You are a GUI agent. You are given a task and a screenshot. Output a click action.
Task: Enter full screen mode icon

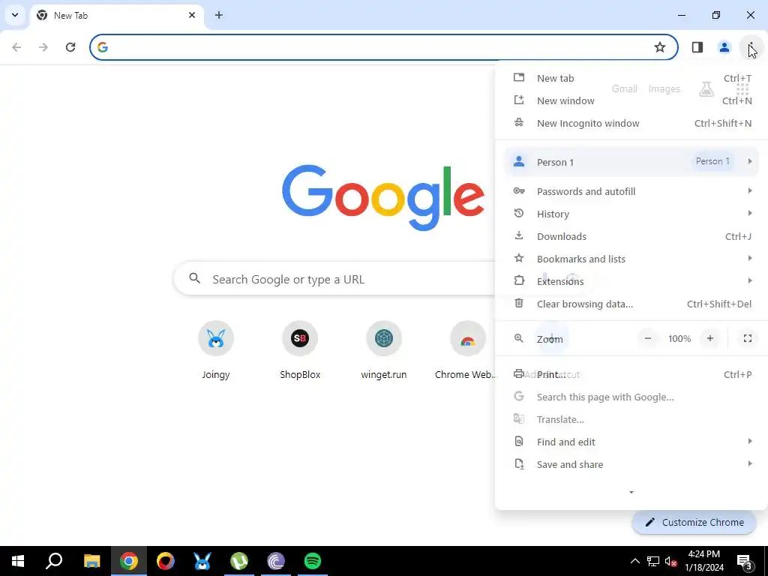pyautogui.click(x=748, y=338)
